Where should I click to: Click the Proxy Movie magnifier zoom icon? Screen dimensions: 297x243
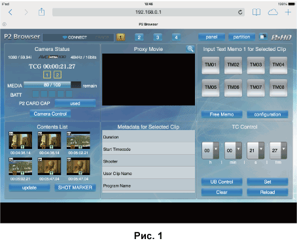190,49
